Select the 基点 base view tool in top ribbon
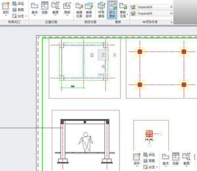The width and height of the screenshot is (197, 171). [34, 8]
